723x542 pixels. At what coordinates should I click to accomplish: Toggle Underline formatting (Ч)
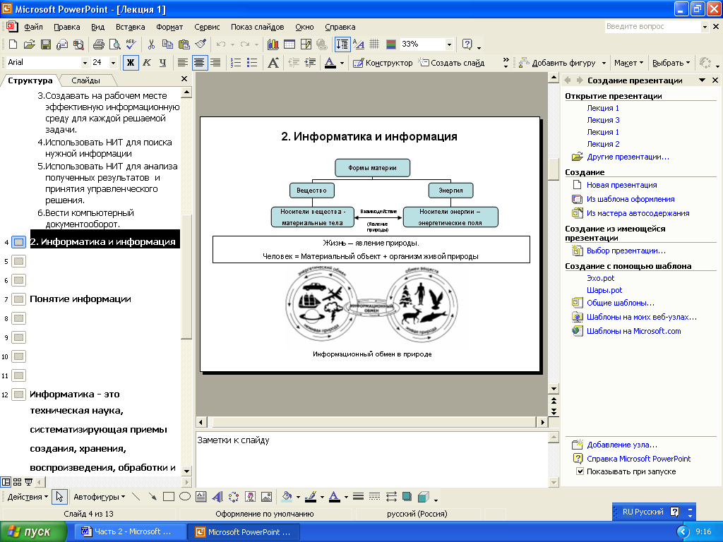tap(163, 63)
